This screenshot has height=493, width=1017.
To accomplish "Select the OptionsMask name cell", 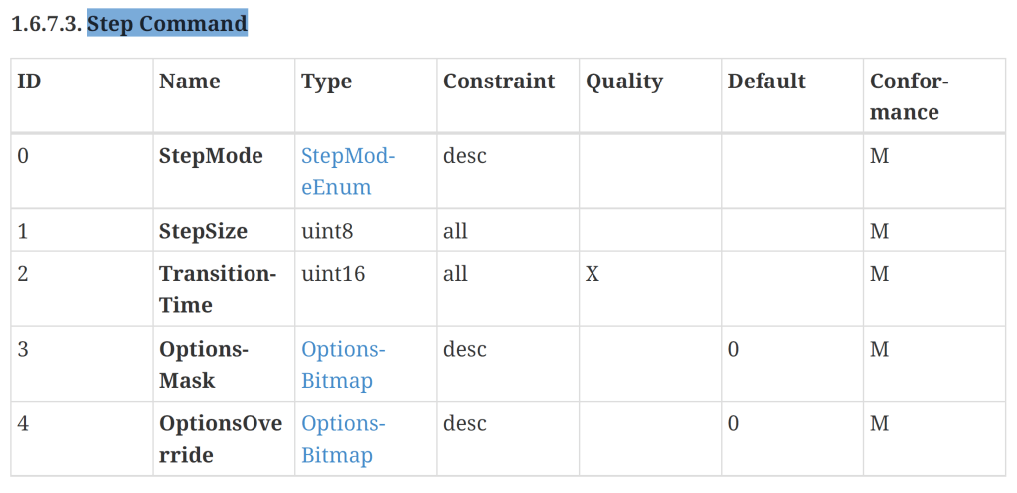I will (203, 365).
